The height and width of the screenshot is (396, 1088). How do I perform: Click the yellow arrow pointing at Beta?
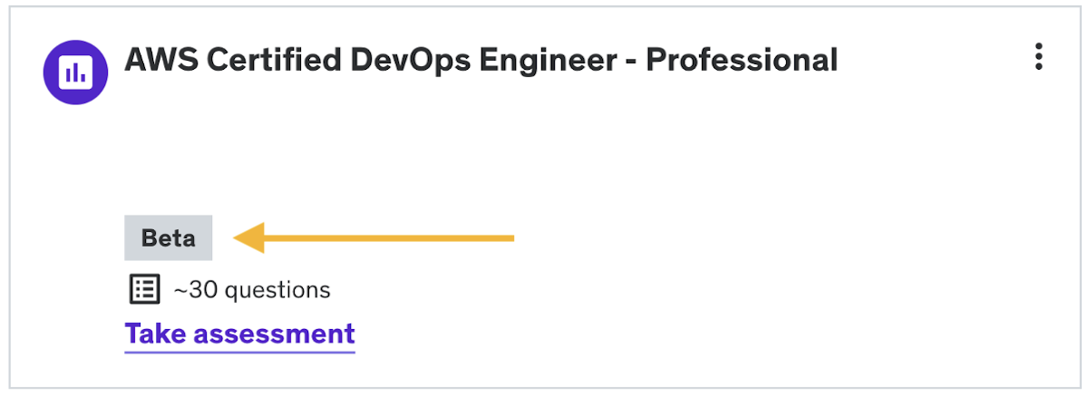click(x=374, y=238)
